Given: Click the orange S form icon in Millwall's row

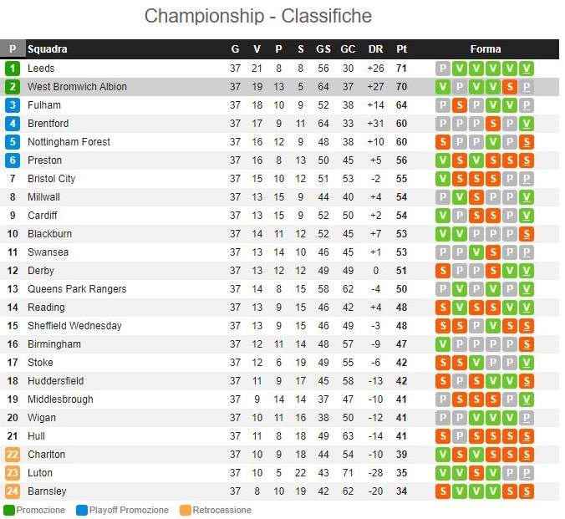Looking at the screenshot, I should point(476,197).
